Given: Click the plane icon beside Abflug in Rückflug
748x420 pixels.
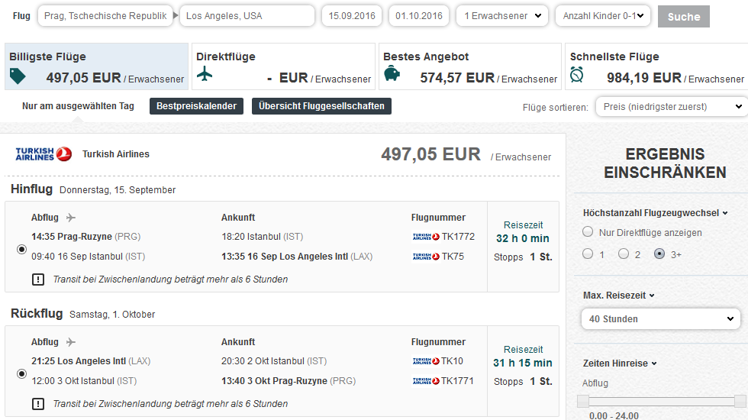Looking at the screenshot, I should tap(70, 342).
